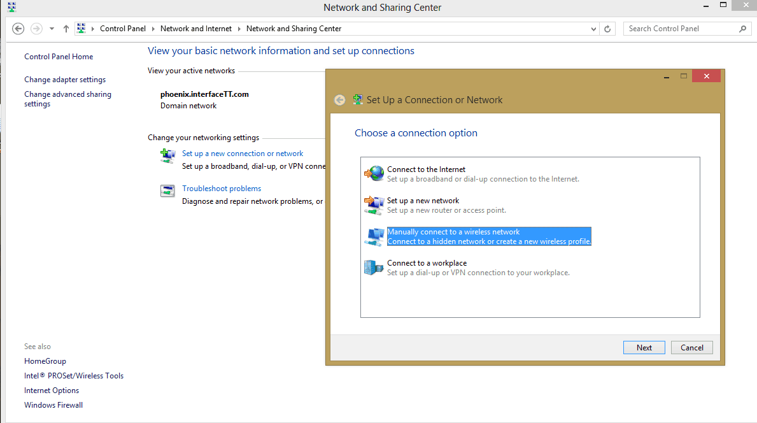Expand the Control Panel breadcrumb arrow
Image resolution: width=757 pixels, height=423 pixels.
[x=153, y=29]
